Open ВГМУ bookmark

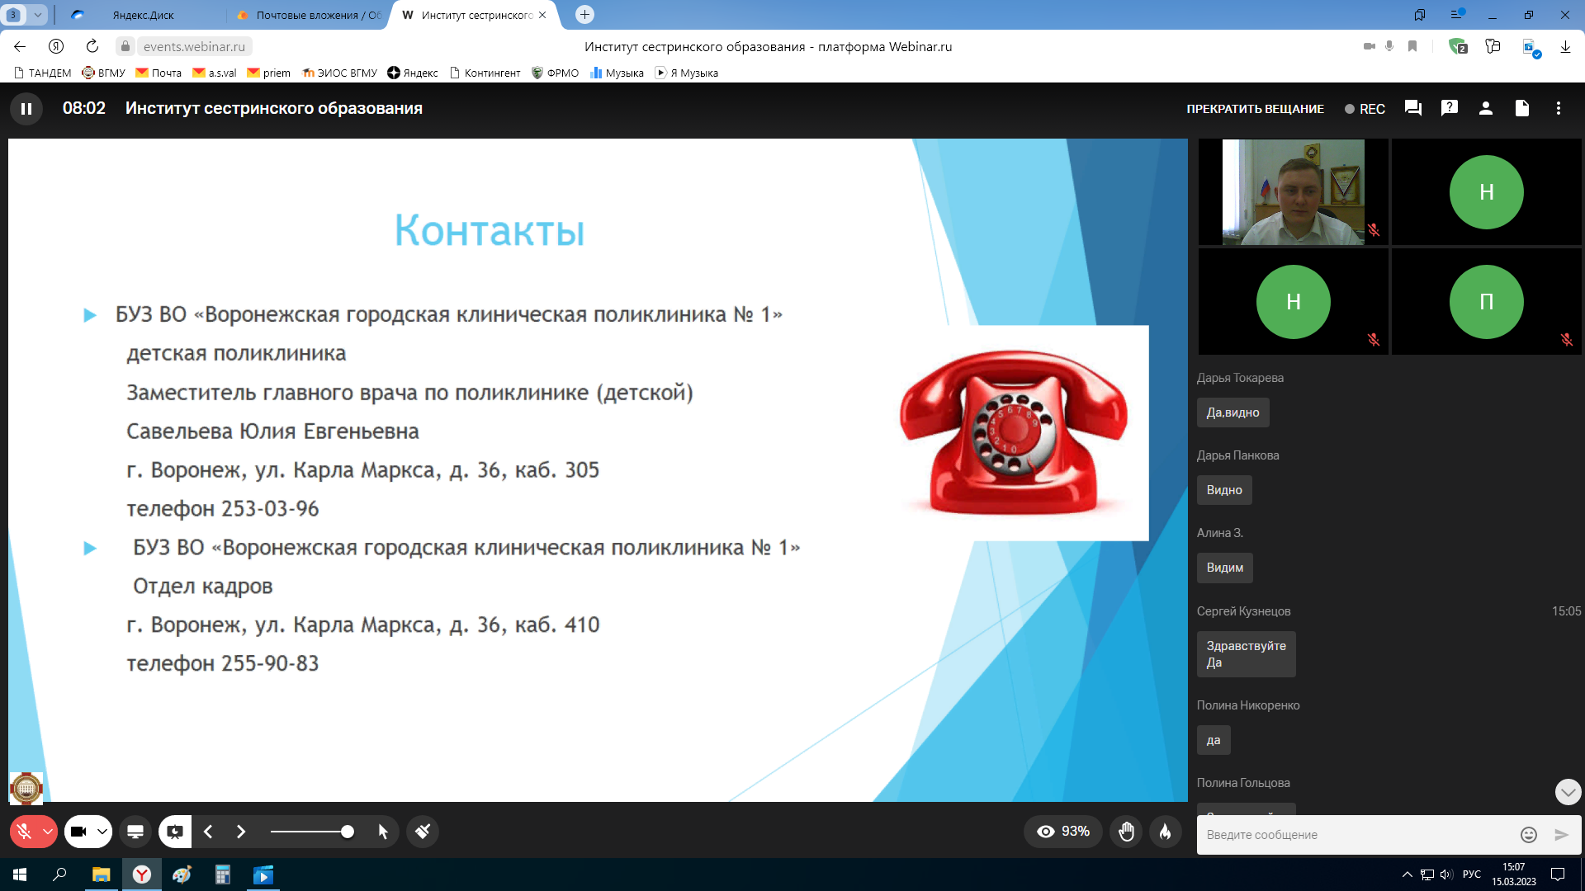click(103, 73)
